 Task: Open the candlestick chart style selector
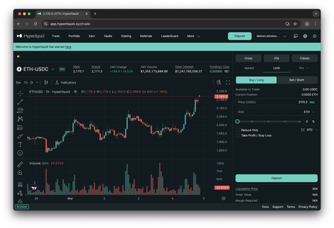click(46, 82)
